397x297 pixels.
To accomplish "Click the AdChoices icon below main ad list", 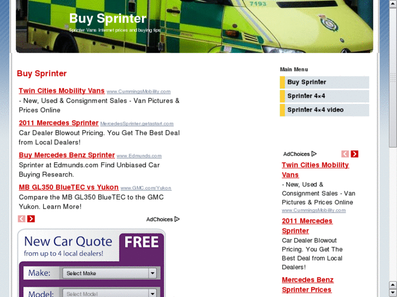I will [177, 219].
